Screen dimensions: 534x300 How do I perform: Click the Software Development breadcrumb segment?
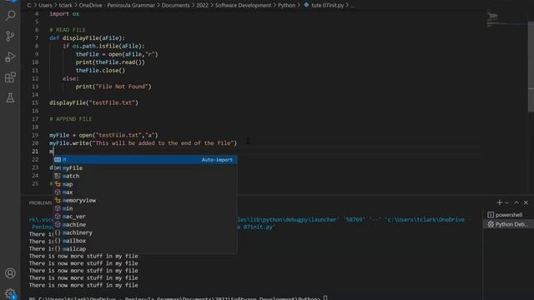(243, 5)
